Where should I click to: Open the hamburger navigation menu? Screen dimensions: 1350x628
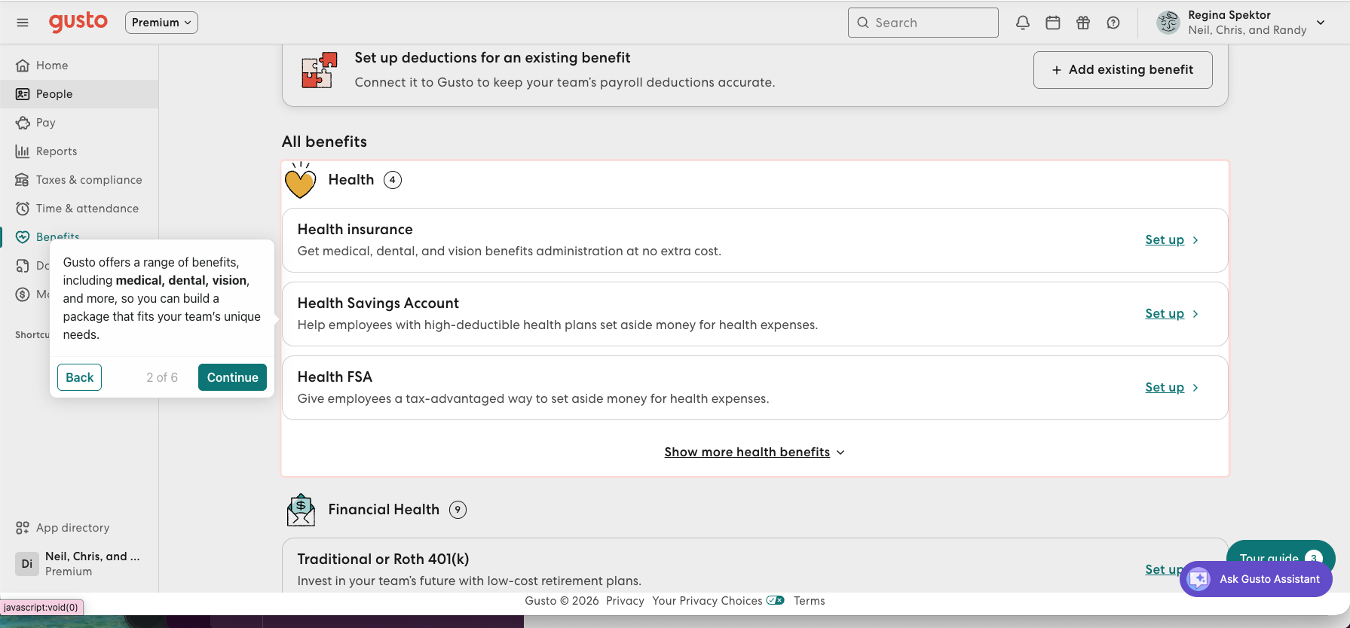(x=23, y=23)
